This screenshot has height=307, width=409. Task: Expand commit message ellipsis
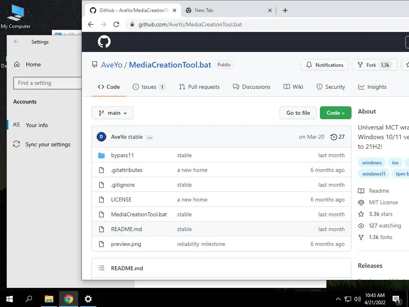point(150,138)
